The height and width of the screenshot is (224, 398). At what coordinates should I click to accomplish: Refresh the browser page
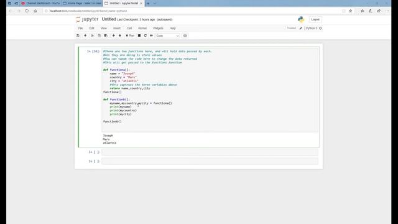[x=27, y=11]
